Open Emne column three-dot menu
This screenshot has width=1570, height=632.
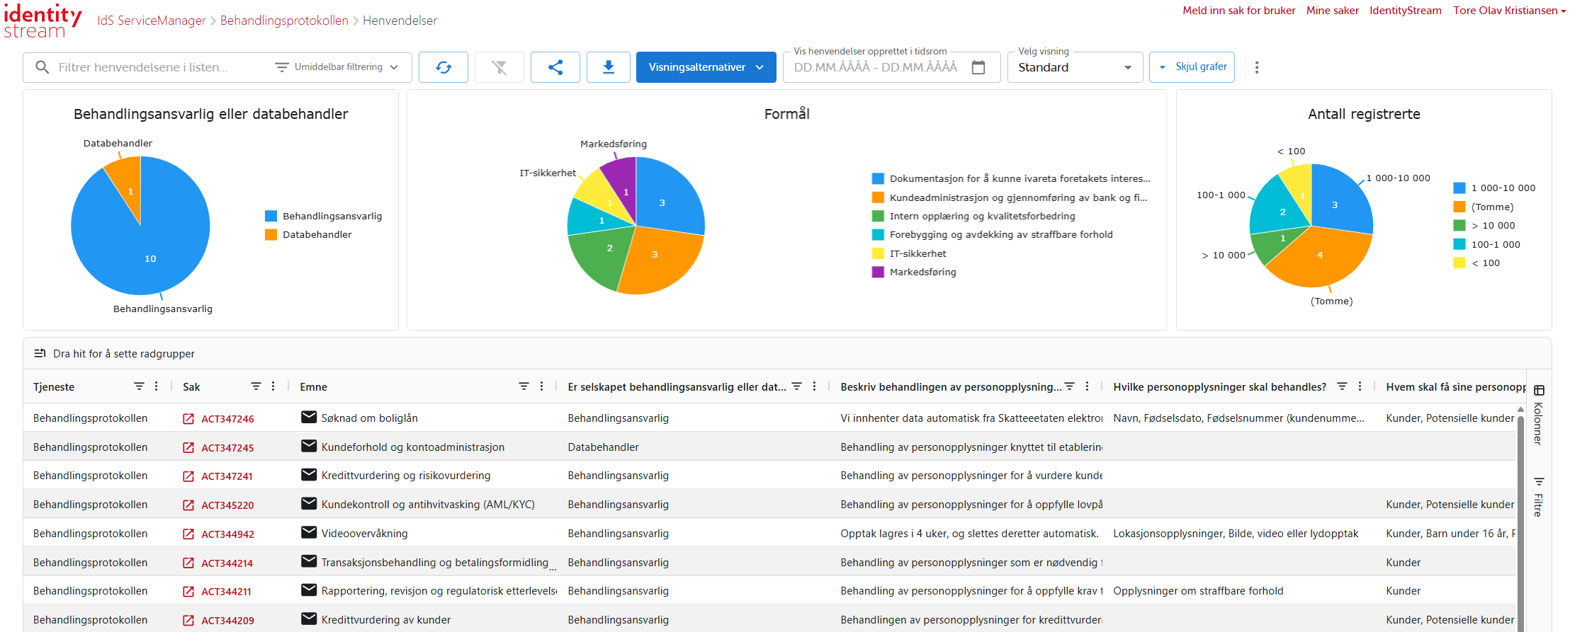coord(541,386)
